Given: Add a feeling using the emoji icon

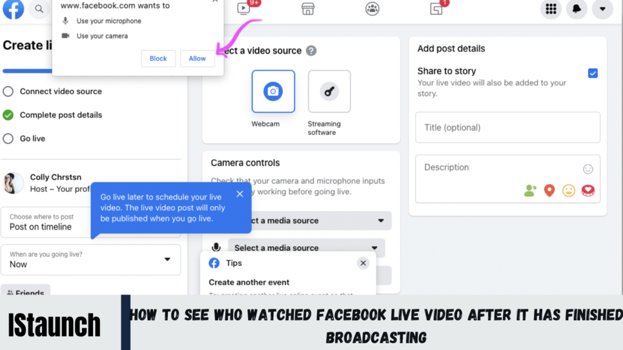Looking at the screenshot, I should [x=569, y=190].
